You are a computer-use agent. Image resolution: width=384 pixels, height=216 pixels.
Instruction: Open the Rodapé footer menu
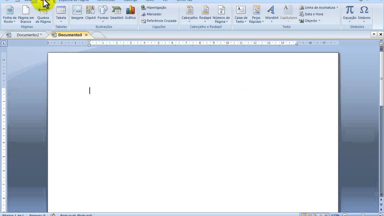coord(205,14)
